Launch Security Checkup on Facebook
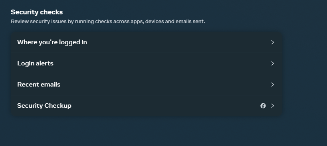 [x=147, y=106]
